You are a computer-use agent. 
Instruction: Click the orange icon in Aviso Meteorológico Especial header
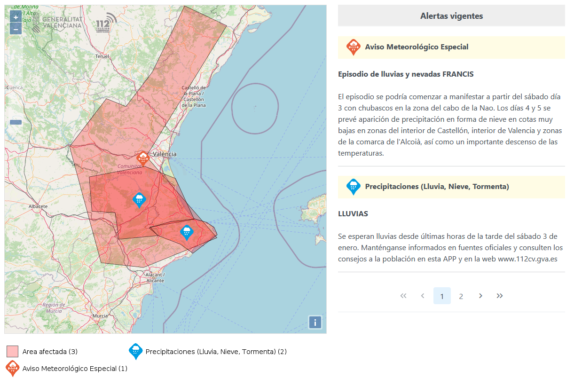click(353, 47)
